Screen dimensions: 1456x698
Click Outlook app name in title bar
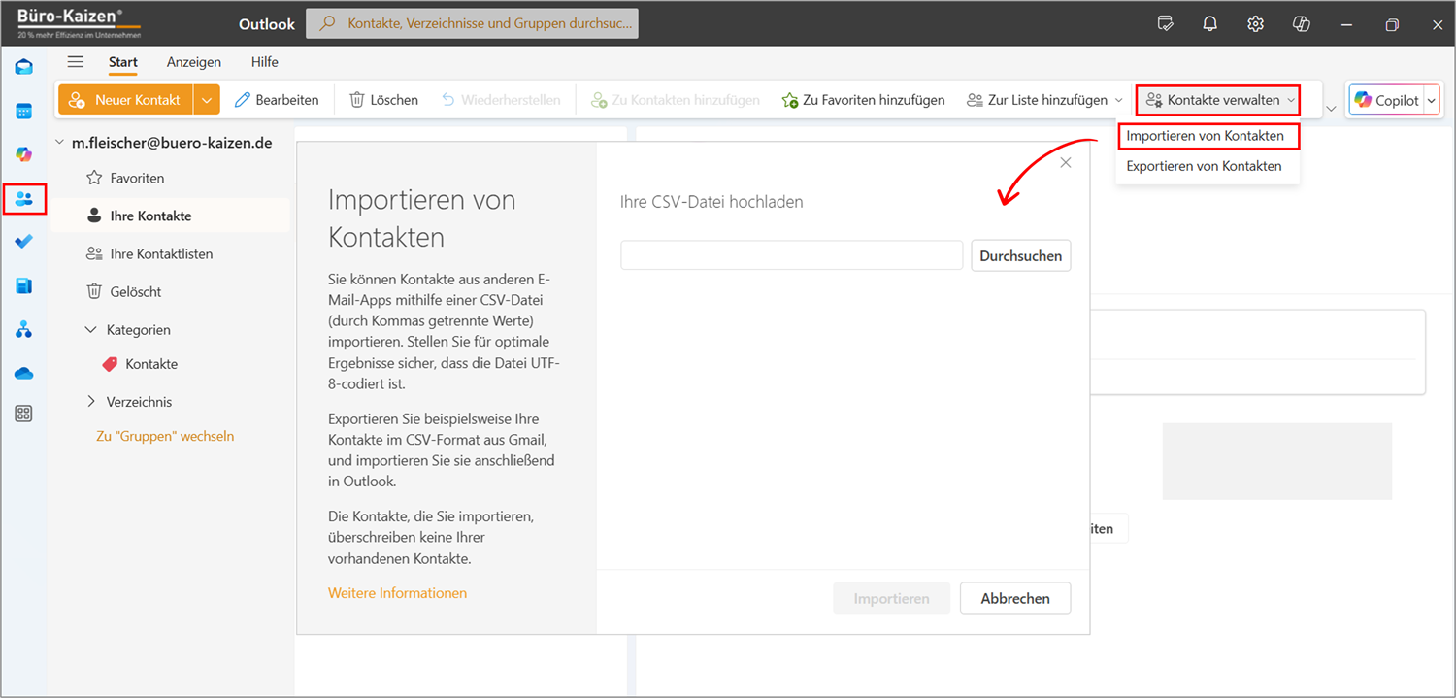tap(267, 23)
